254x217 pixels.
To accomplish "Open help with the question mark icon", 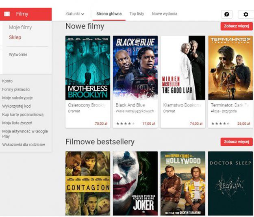I will (227, 14).
